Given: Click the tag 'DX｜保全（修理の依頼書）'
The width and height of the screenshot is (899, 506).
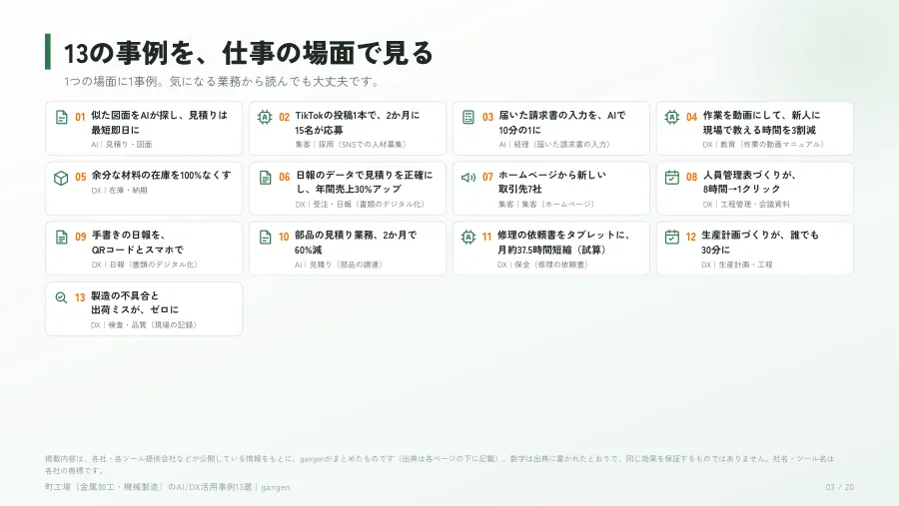Looking at the screenshot, I should pyautogui.click(x=543, y=264).
